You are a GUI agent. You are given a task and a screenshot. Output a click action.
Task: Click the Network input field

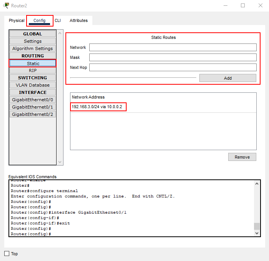(173, 47)
